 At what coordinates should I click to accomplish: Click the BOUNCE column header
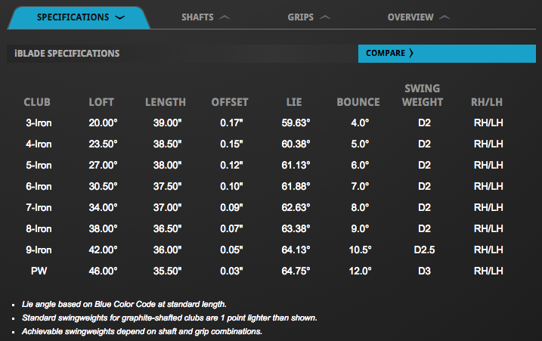tap(358, 102)
